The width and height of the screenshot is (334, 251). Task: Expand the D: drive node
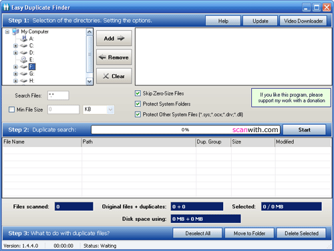click(x=15, y=53)
